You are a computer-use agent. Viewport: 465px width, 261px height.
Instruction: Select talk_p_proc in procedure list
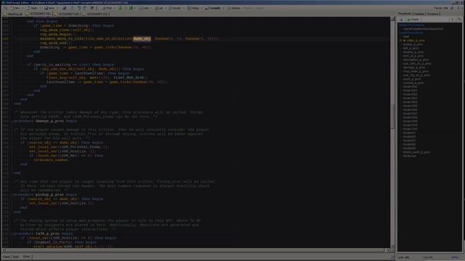[411, 49]
